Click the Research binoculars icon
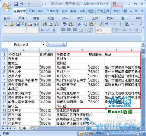 point(71,24)
